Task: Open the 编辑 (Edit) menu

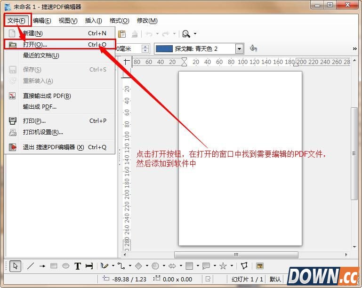Action: 42,21
